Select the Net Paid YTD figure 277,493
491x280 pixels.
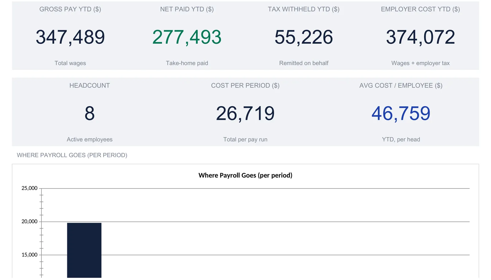coord(187,37)
